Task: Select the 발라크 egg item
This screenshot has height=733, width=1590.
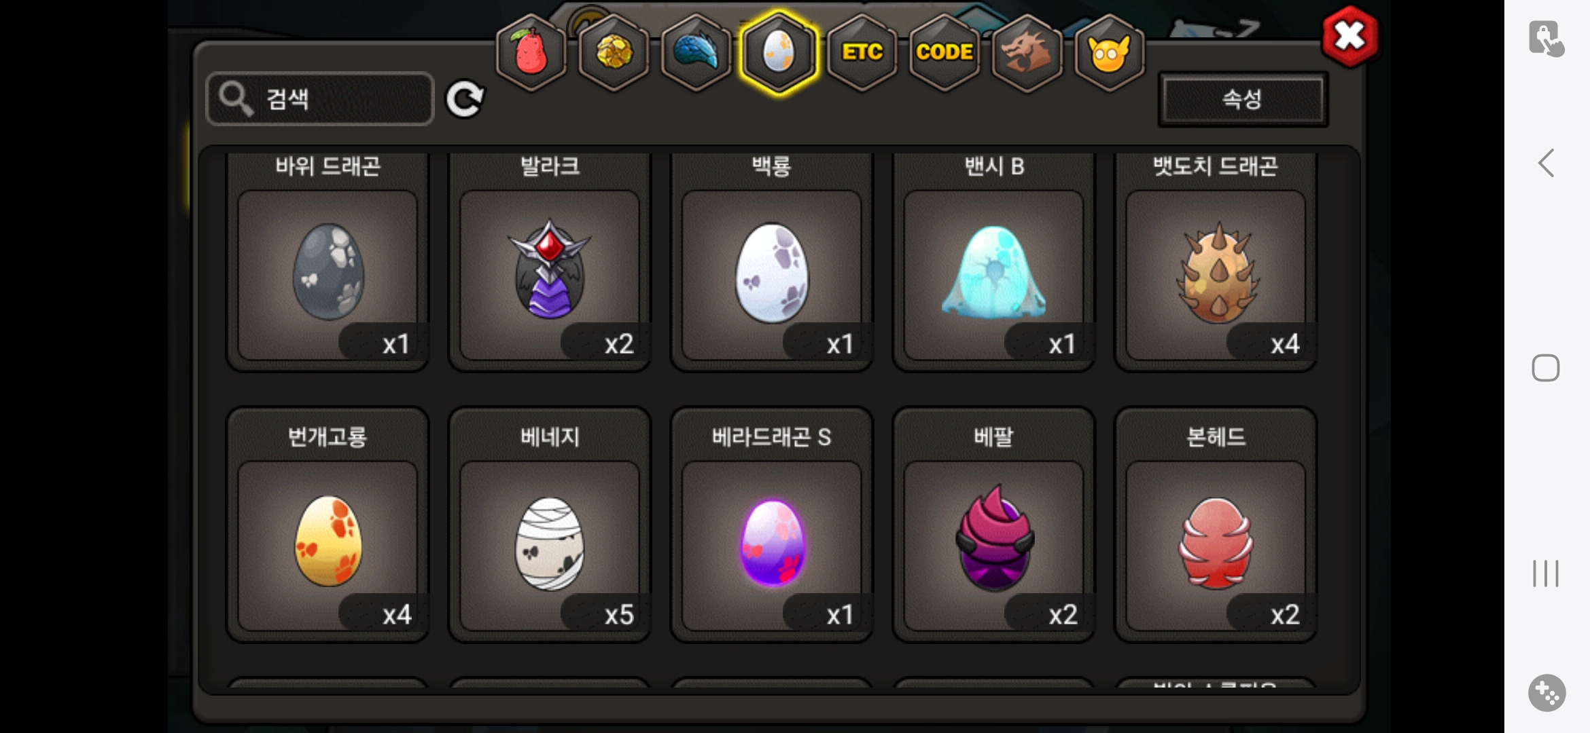Action: click(550, 261)
